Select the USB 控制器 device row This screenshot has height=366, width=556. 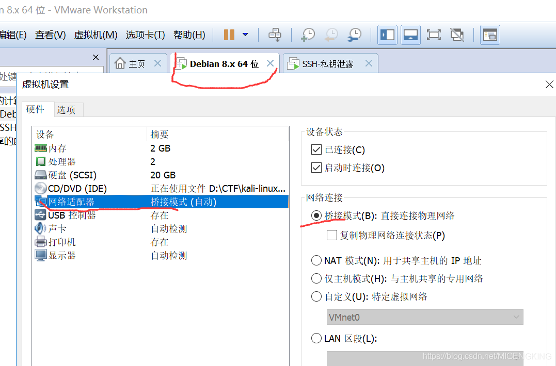click(x=161, y=215)
